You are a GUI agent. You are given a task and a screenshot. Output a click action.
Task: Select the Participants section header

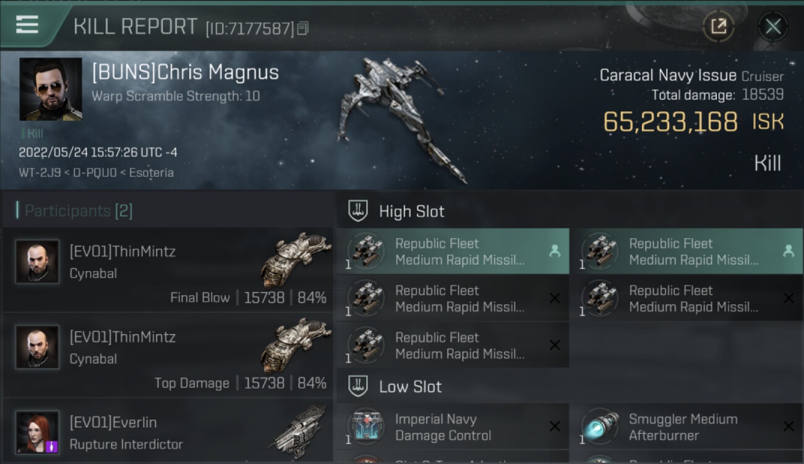[78, 211]
